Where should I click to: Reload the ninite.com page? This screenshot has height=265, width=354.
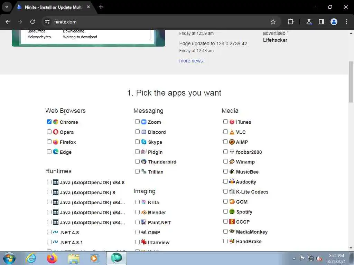tap(32, 22)
